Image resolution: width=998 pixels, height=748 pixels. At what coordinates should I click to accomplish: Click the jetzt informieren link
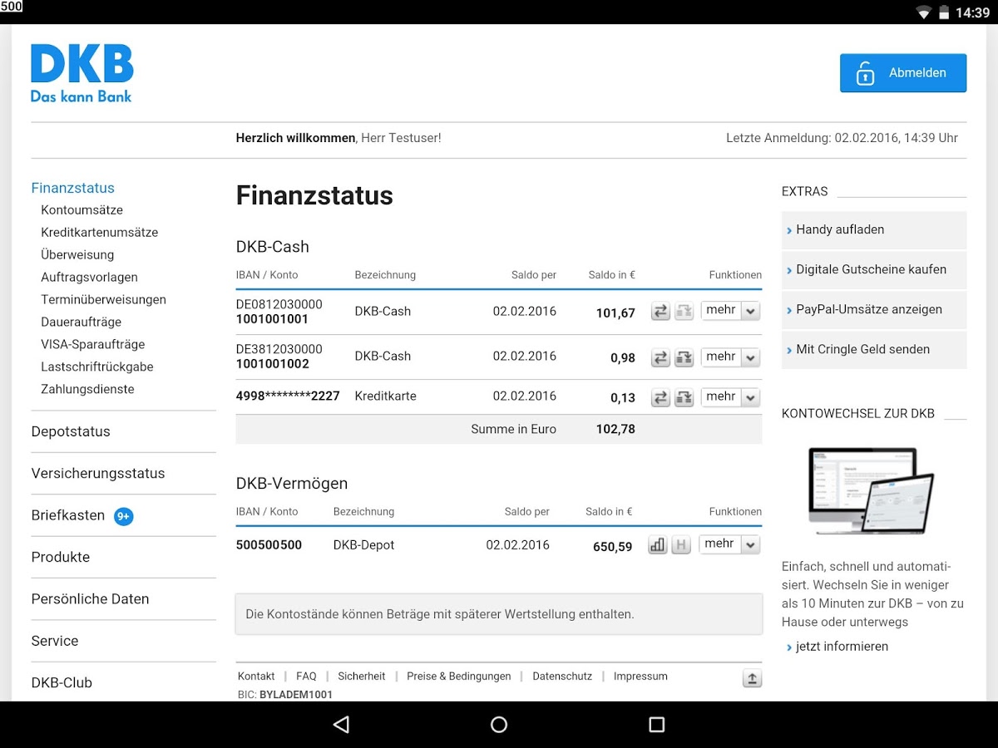click(x=842, y=647)
